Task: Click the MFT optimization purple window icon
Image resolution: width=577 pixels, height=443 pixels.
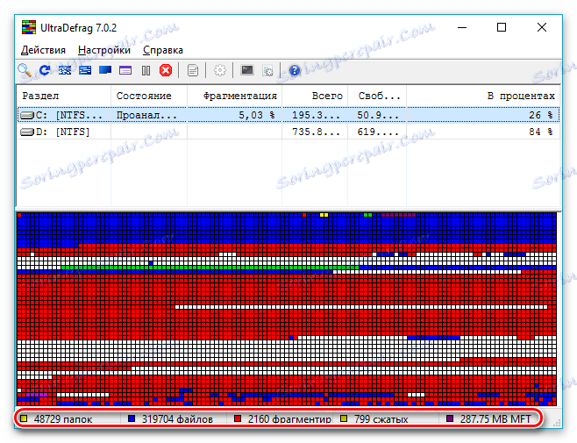Action: pos(125,70)
